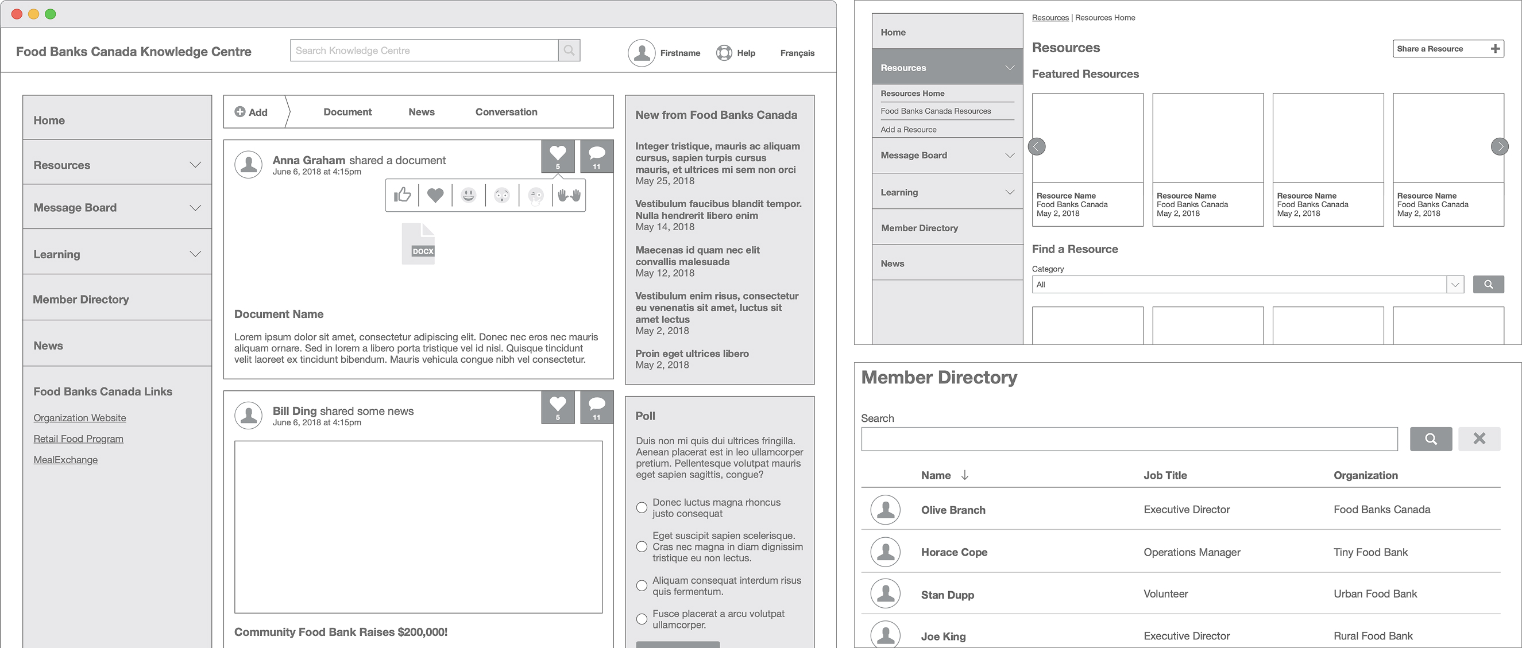Expand Resources in the left sidebar
This screenshot has height=648, width=1522.
coord(195,165)
